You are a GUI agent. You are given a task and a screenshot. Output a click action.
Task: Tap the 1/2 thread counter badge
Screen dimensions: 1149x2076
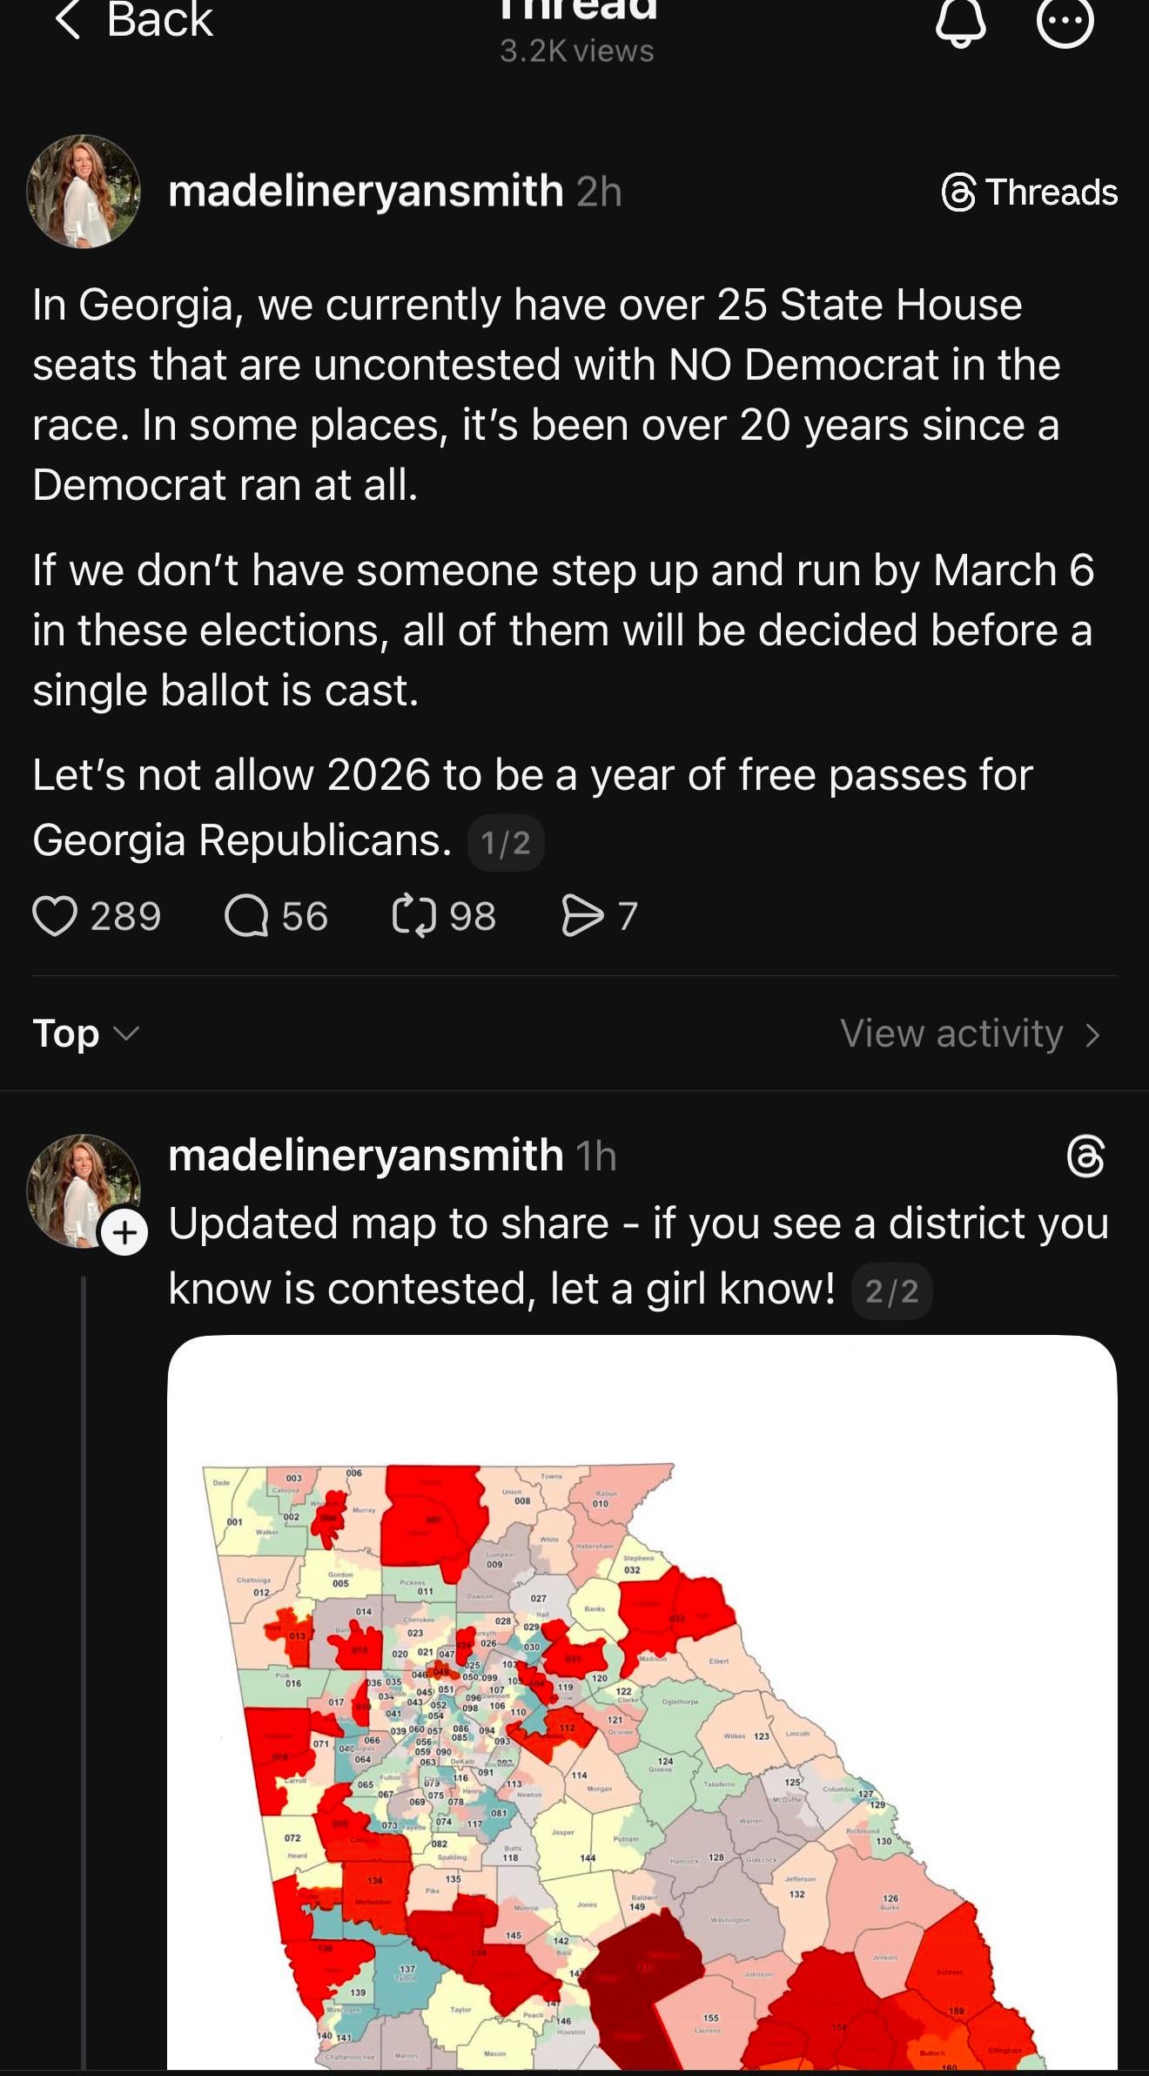click(x=506, y=843)
